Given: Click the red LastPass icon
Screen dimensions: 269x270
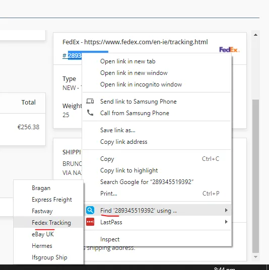Looking at the screenshot, I should tap(90, 222).
